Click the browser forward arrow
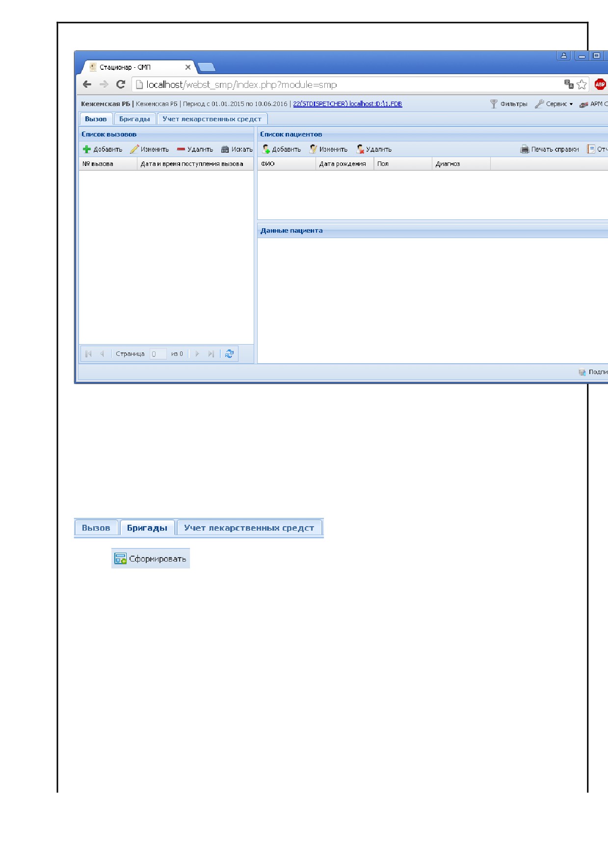Viewport: 608px width, 860px height. click(104, 84)
